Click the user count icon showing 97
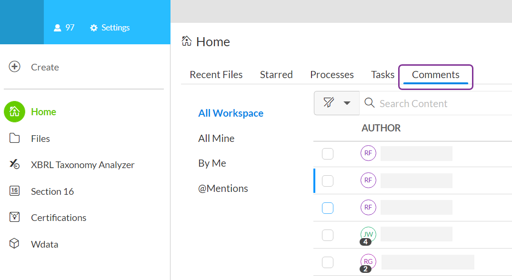Screen dimensions: 512x280 58,28
